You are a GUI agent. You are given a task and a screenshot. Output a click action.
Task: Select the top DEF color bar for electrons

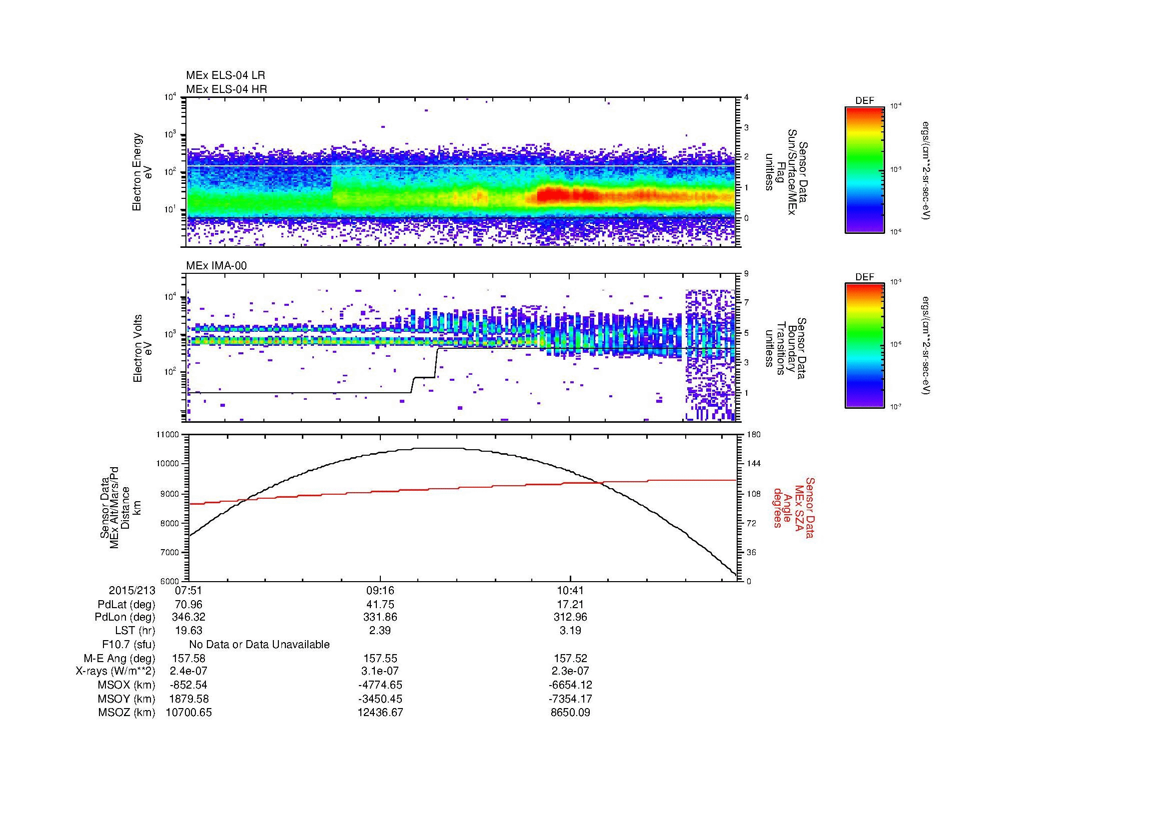coord(865,169)
